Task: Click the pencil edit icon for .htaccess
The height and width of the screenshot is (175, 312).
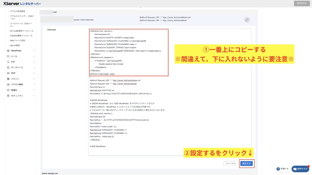Action: (247, 20)
